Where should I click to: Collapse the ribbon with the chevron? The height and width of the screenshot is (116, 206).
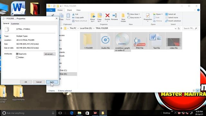click(x=195, y=10)
